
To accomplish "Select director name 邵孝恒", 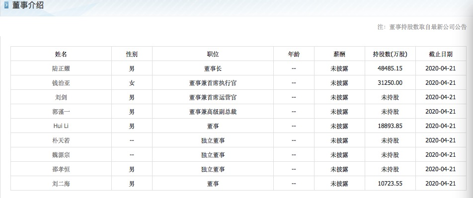I will pyautogui.click(x=61, y=169).
